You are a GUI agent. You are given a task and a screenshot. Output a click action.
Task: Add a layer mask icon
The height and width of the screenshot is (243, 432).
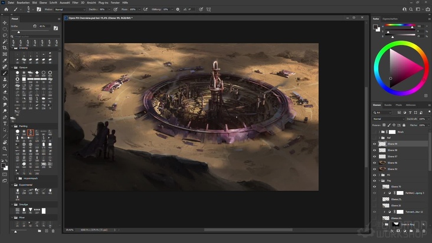398,231
